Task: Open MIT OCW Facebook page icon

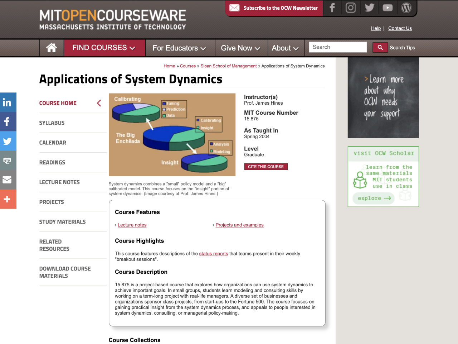Action: point(332,8)
